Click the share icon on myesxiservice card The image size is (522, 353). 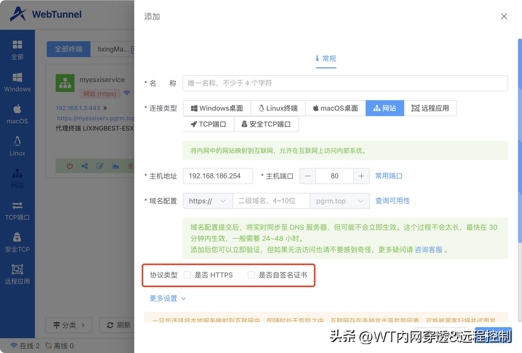[x=85, y=166]
